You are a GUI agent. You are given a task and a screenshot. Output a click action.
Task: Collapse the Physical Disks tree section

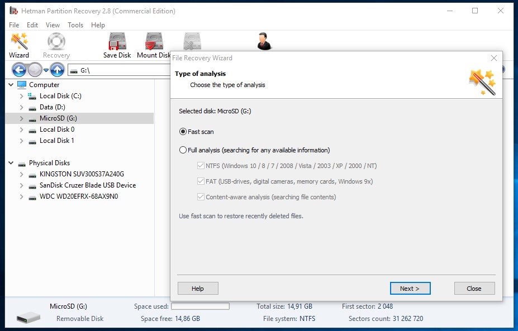pos(11,163)
